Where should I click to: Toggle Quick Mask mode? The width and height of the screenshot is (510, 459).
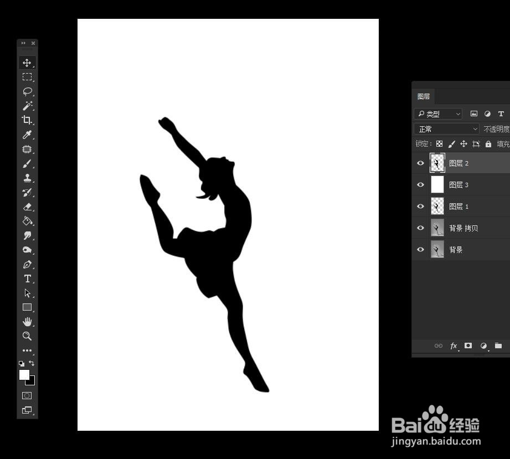coord(27,395)
